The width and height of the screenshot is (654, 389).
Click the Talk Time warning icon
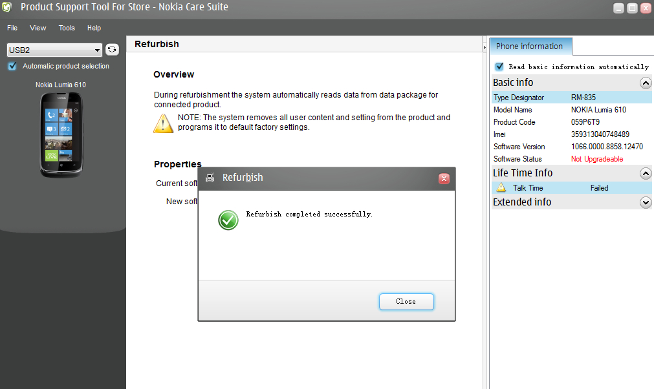point(501,187)
